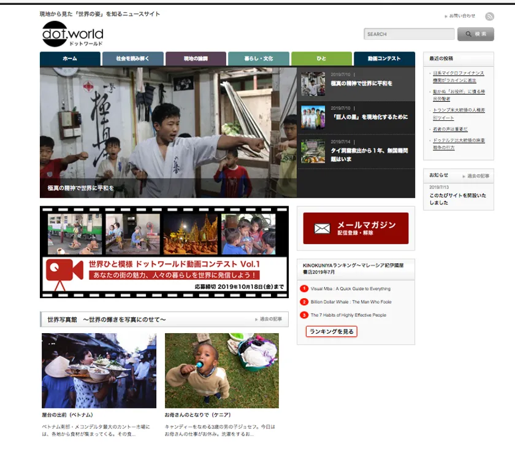Open ranking item Billion Dollar Whale
Screen dimensions: 515x454
pos(351,302)
